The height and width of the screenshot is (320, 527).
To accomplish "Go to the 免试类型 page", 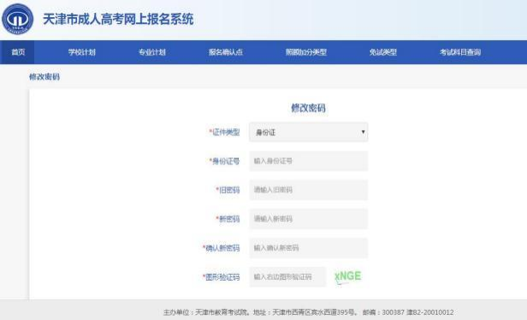I will [x=382, y=52].
